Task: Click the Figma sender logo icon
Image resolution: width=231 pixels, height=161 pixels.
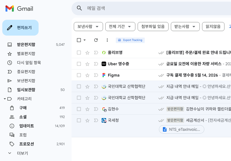Action: (x=104, y=75)
